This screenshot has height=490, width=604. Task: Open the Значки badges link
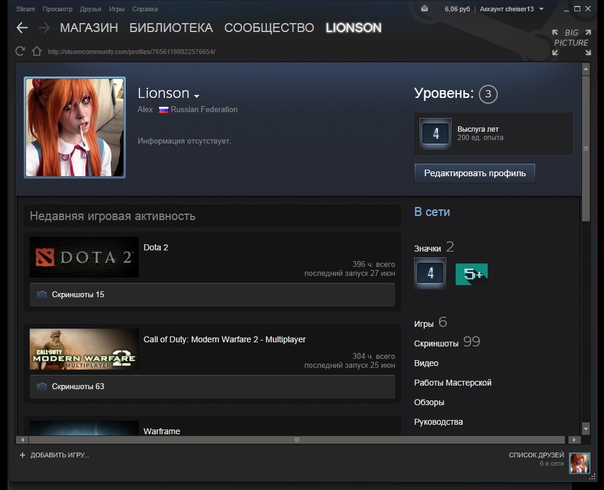pyautogui.click(x=434, y=247)
